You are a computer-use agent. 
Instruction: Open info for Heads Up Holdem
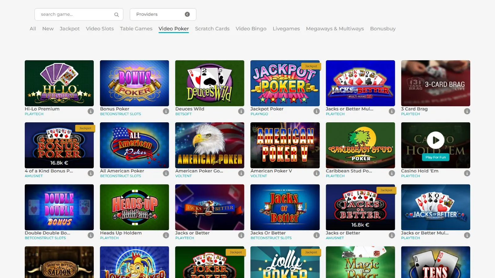click(x=166, y=235)
